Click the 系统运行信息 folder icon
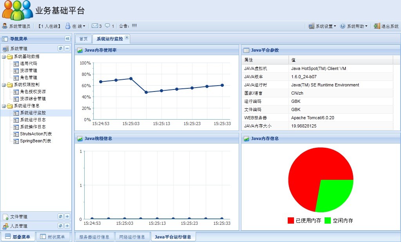This screenshot has height=242, width=401. pos(10,106)
